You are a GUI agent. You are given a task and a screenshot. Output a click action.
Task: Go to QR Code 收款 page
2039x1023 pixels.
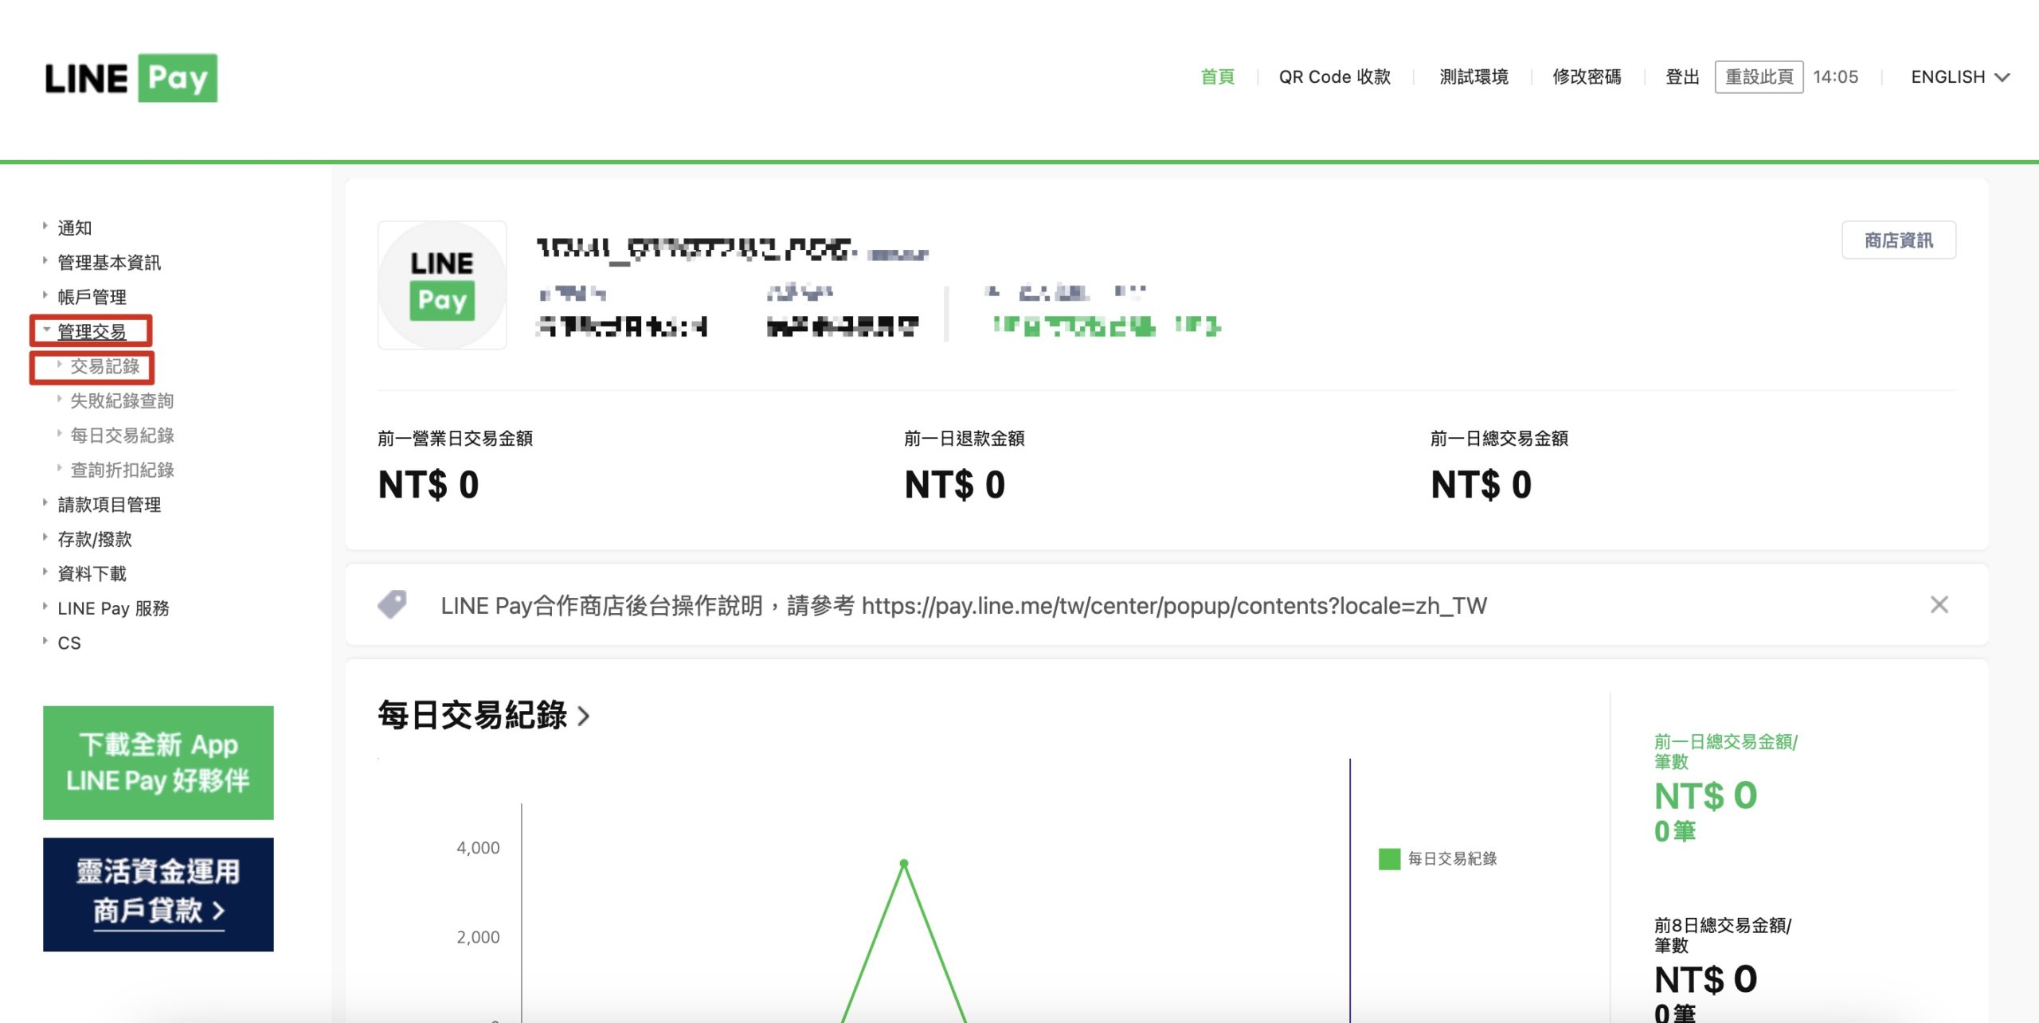point(1334,77)
